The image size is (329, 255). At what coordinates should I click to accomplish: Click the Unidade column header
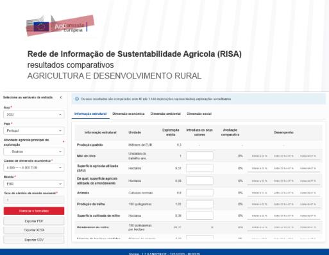point(135,132)
